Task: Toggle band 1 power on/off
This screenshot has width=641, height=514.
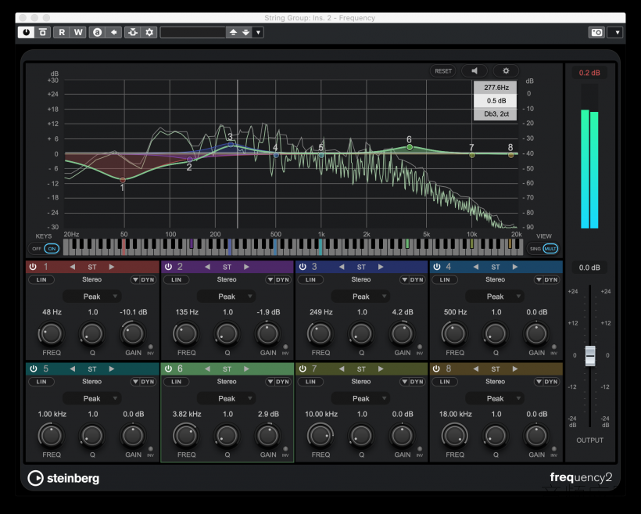Action: click(33, 267)
